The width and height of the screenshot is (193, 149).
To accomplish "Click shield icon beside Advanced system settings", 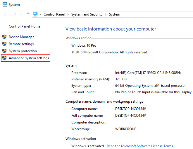I will click(x=4, y=58).
